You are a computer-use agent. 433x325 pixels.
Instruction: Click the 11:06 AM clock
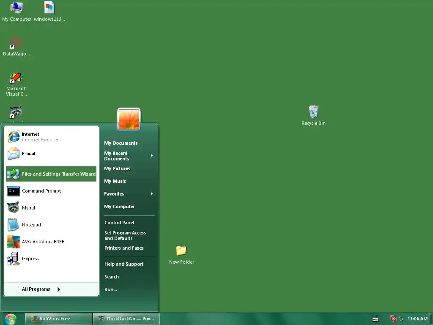[x=417, y=319]
